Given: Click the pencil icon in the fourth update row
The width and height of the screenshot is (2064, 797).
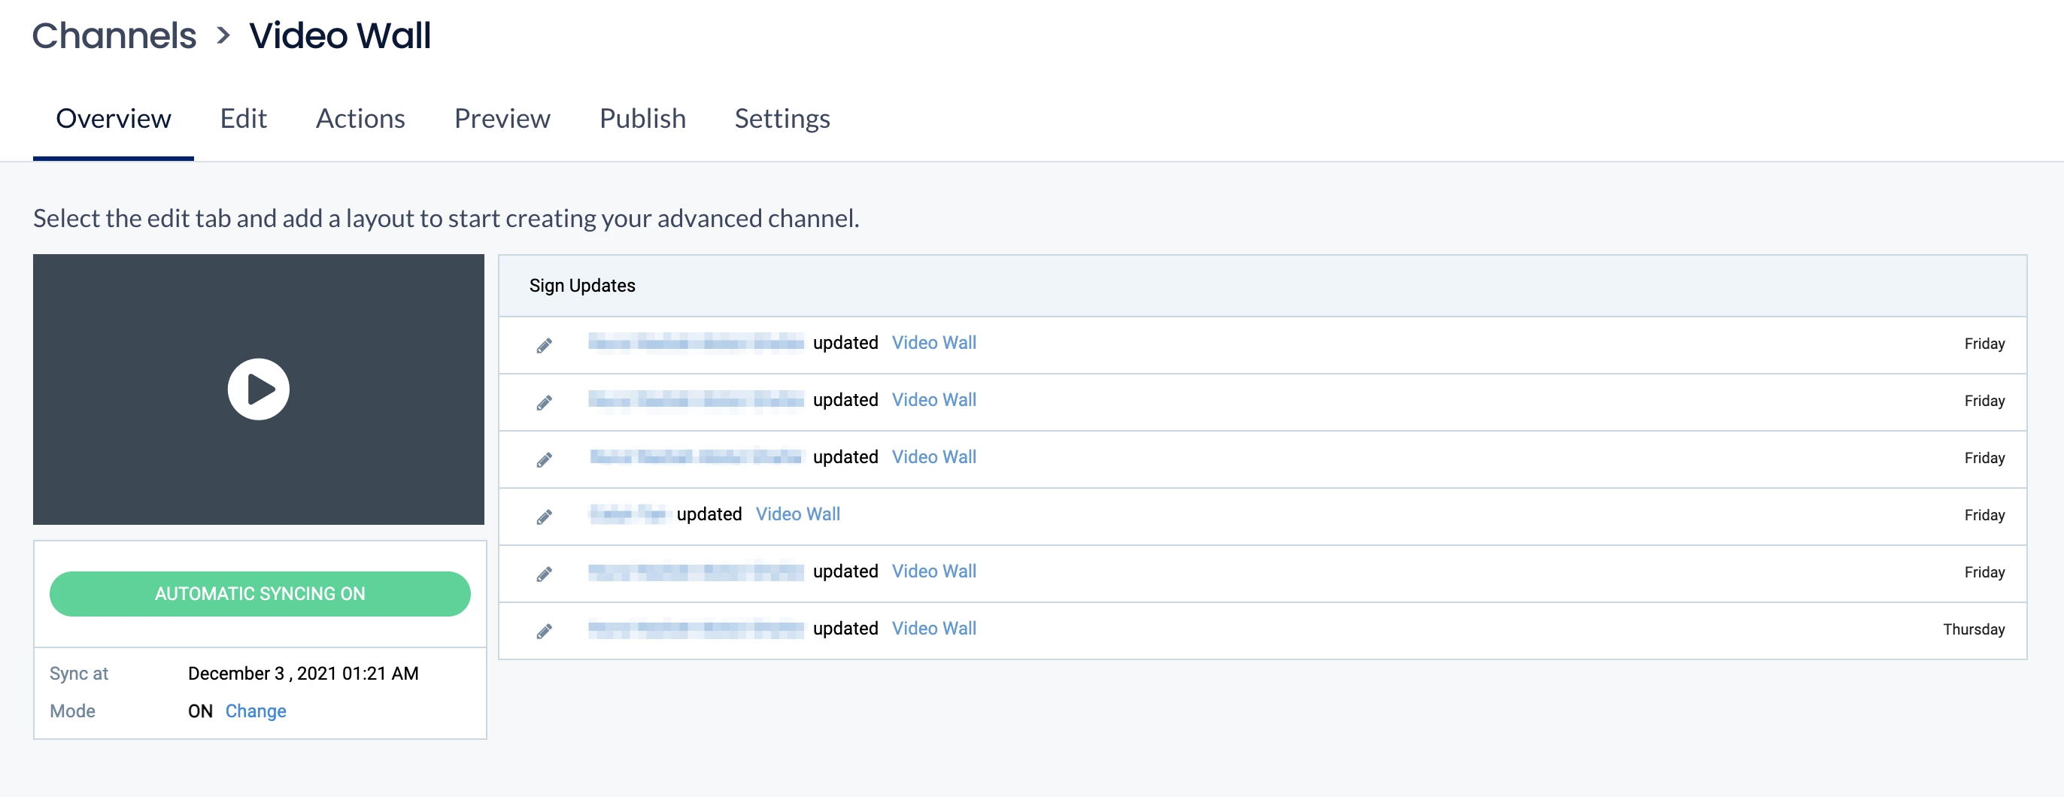Looking at the screenshot, I should pos(544,517).
